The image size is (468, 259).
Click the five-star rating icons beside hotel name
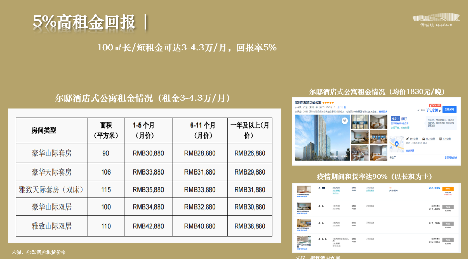point(328,103)
